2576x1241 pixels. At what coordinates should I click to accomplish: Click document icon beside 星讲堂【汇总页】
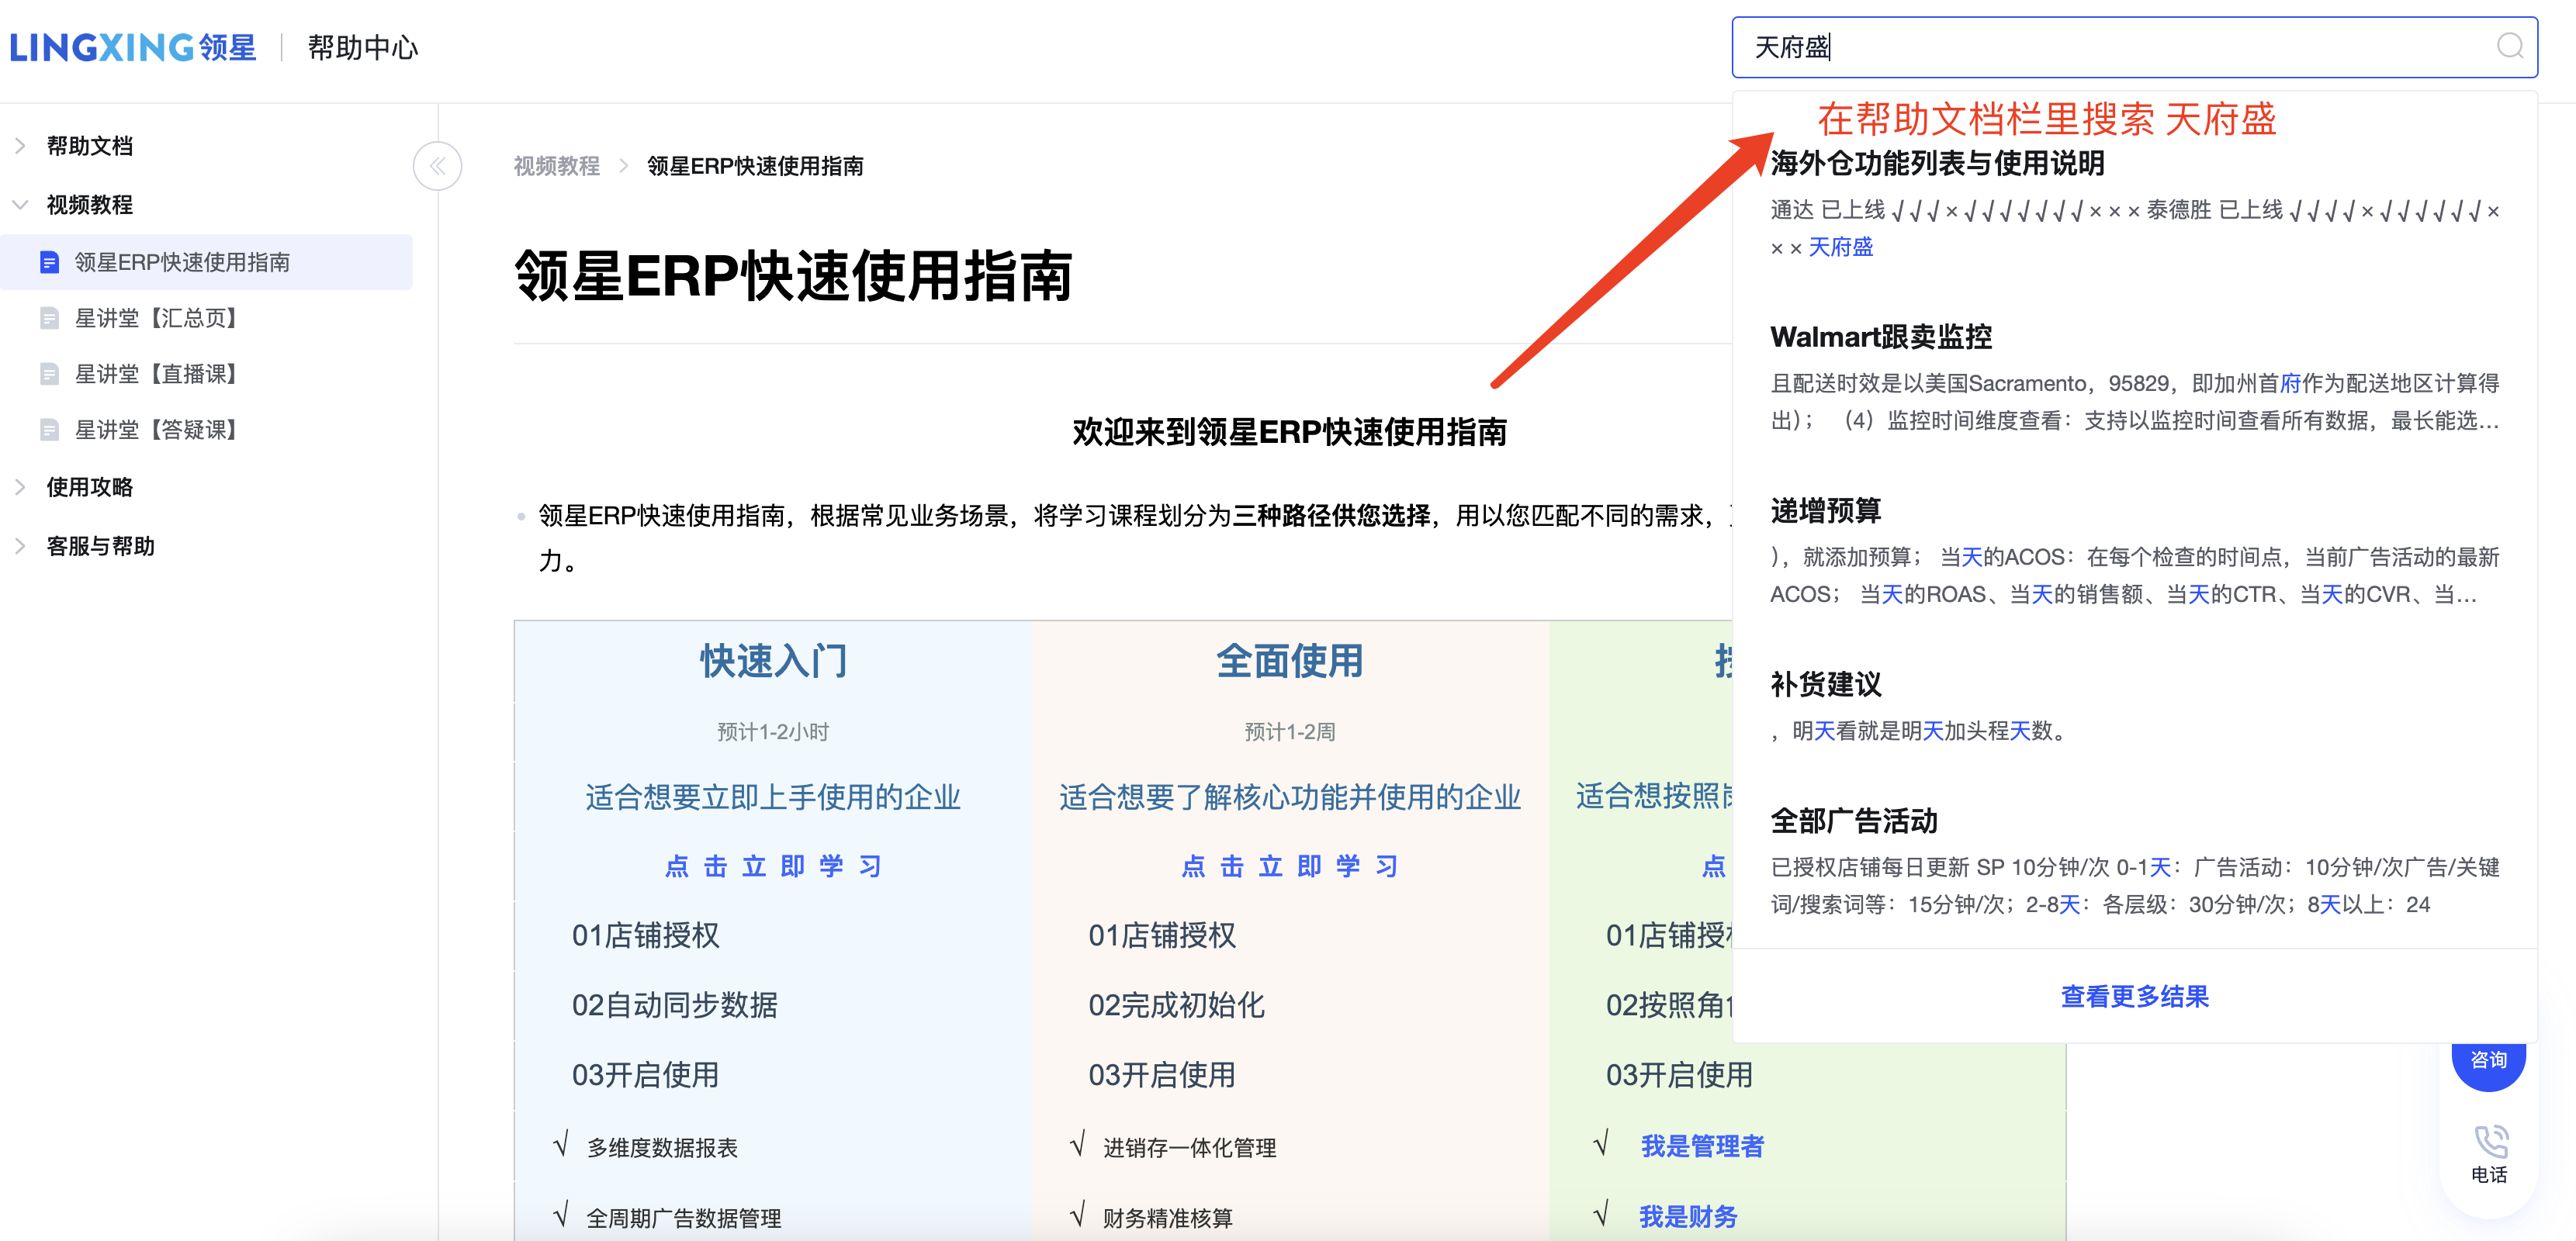49,318
